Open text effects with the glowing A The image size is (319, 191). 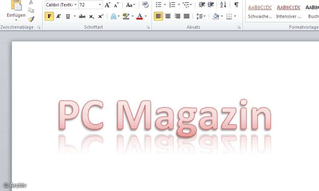pos(114,16)
